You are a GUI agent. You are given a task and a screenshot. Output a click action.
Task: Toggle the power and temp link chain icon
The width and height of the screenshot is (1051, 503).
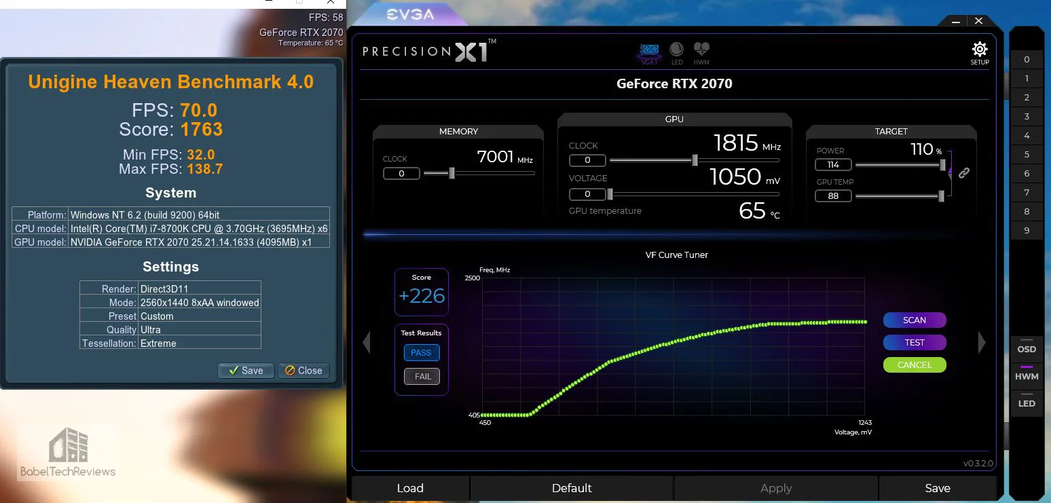(x=963, y=173)
